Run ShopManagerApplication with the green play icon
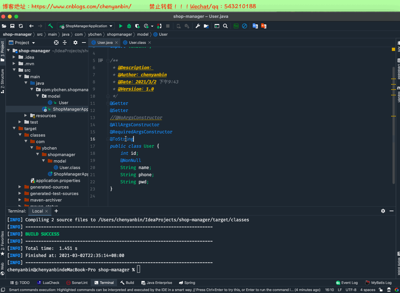The image size is (400, 293). pos(121,26)
